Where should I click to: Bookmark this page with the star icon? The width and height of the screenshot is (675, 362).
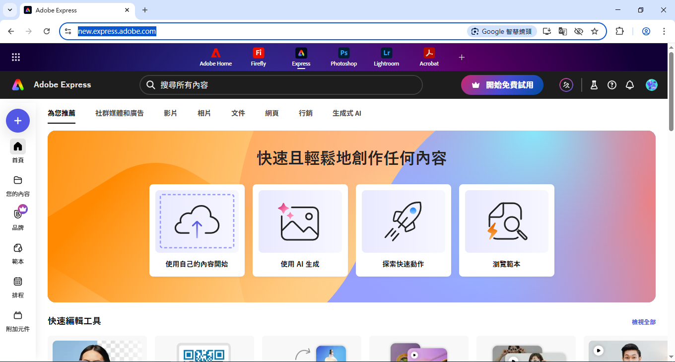point(595,31)
